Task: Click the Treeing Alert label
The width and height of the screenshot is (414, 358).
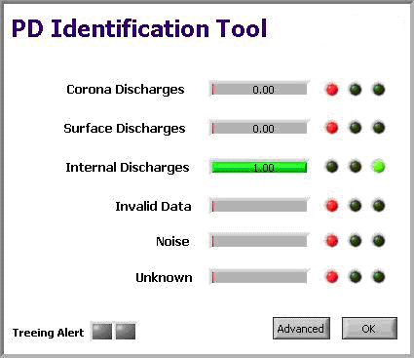Action: (48, 333)
